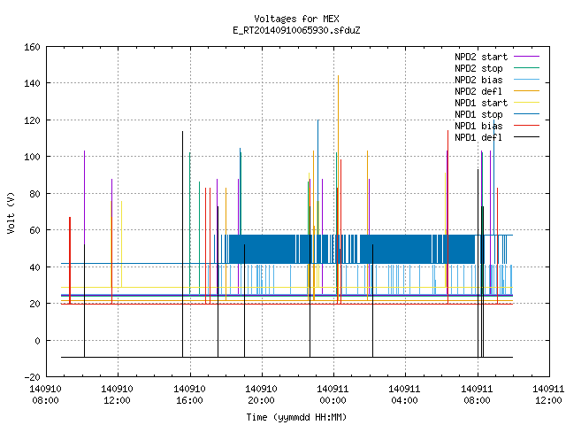Image resolution: width=566 pixels, height=425 pixels.
Task: Select the NPD2 stop legend label
Action: click(478, 68)
